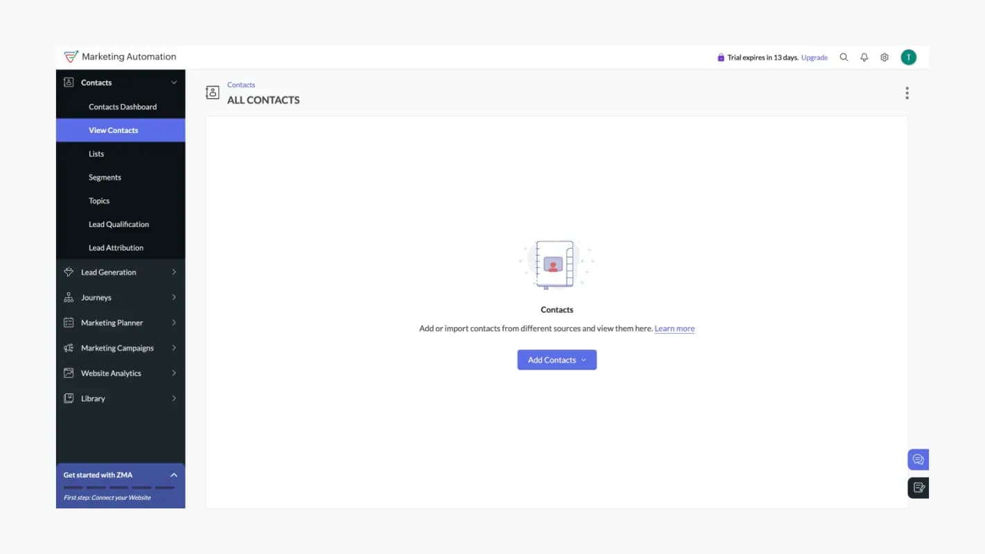Open the chat assistant icon on the right
985x554 pixels.
tap(918, 458)
